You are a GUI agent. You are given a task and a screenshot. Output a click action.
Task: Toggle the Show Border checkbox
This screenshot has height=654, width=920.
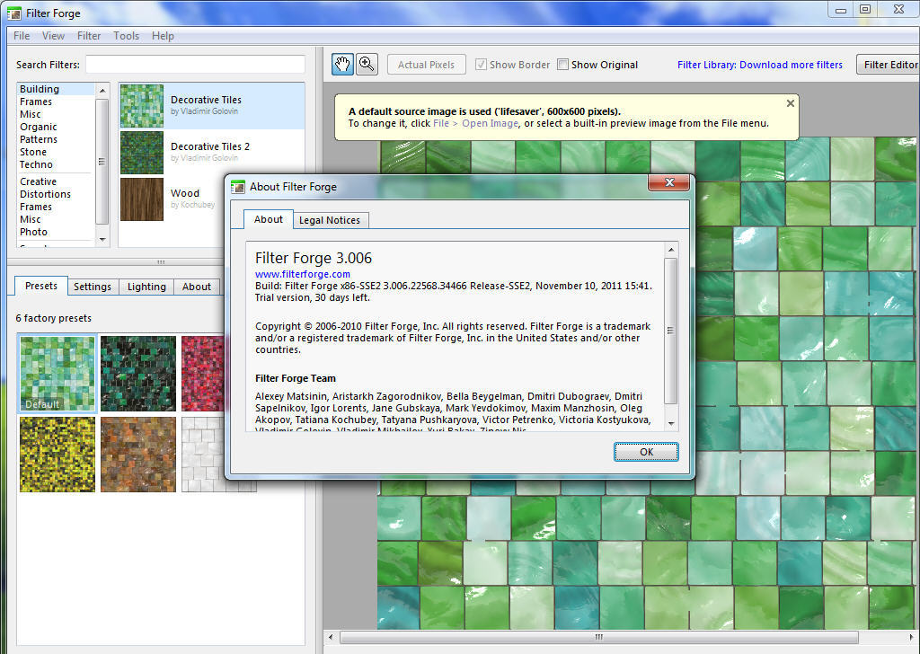pos(482,65)
